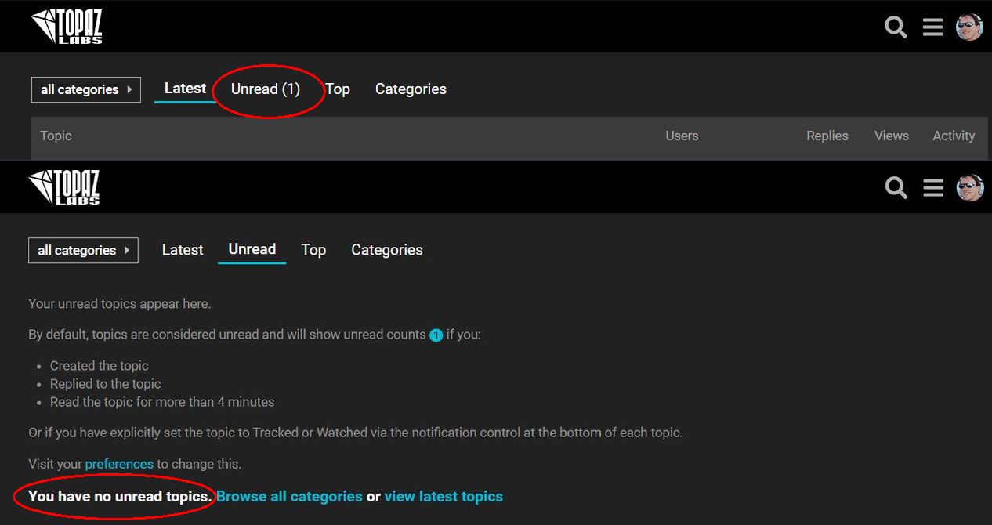Viewport: 992px width, 525px height.
Task: Follow the 'Browse all categories' link
Action: tap(289, 497)
